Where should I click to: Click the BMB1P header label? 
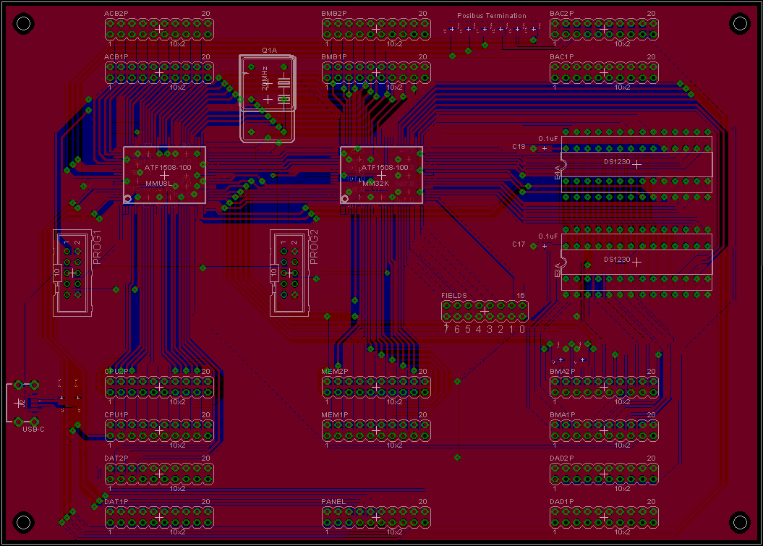(334, 57)
